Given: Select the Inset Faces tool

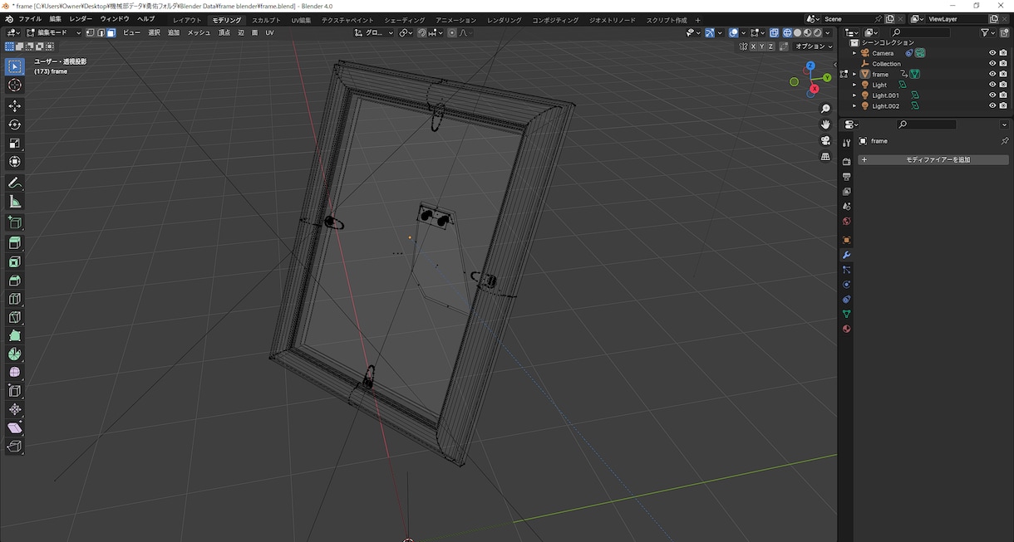Looking at the screenshot, I should point(15,261).
